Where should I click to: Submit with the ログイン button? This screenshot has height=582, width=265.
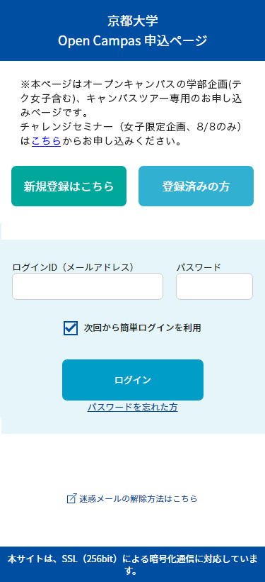133,380
